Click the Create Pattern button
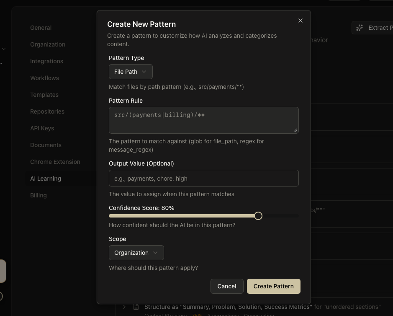This screenshot has width=393, height=316. [274, 286]
